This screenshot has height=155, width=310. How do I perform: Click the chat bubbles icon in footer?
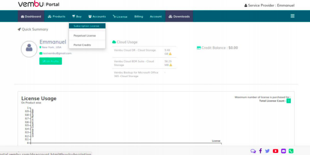point(253,151)
